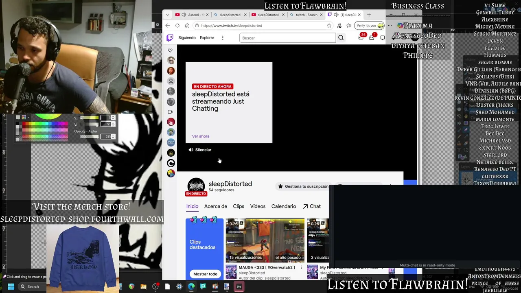
Task: Open the Explorar page
Action: coord(207,38)
